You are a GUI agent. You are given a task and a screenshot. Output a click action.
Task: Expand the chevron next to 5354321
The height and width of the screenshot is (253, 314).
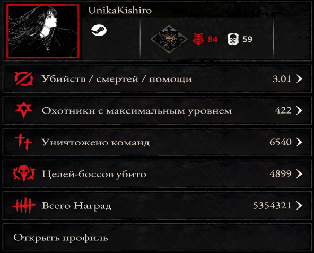299,205
